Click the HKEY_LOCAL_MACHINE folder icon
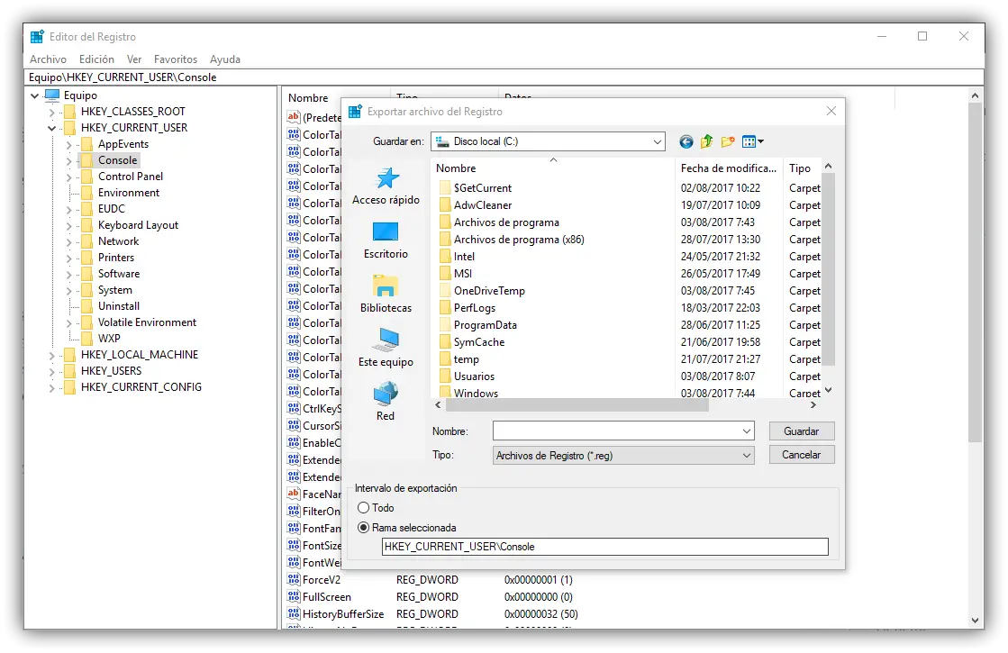Image resolution: width=1008 pixels, height=653 pixels. (x=69, y=355)
